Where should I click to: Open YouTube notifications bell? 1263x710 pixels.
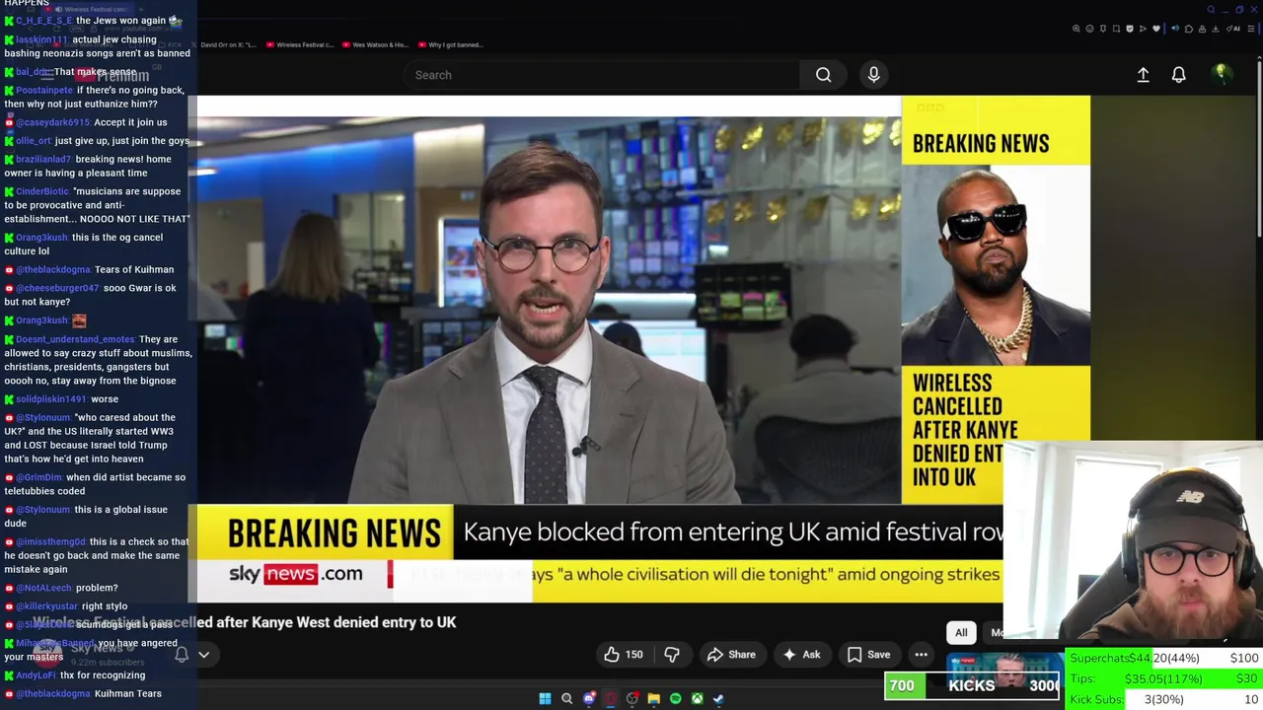[x=1178, y=75]
